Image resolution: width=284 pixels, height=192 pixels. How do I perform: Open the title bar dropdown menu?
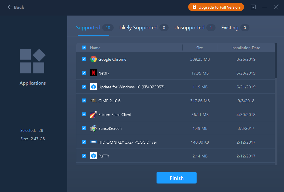pyautogui.click(x=253, y=7)
